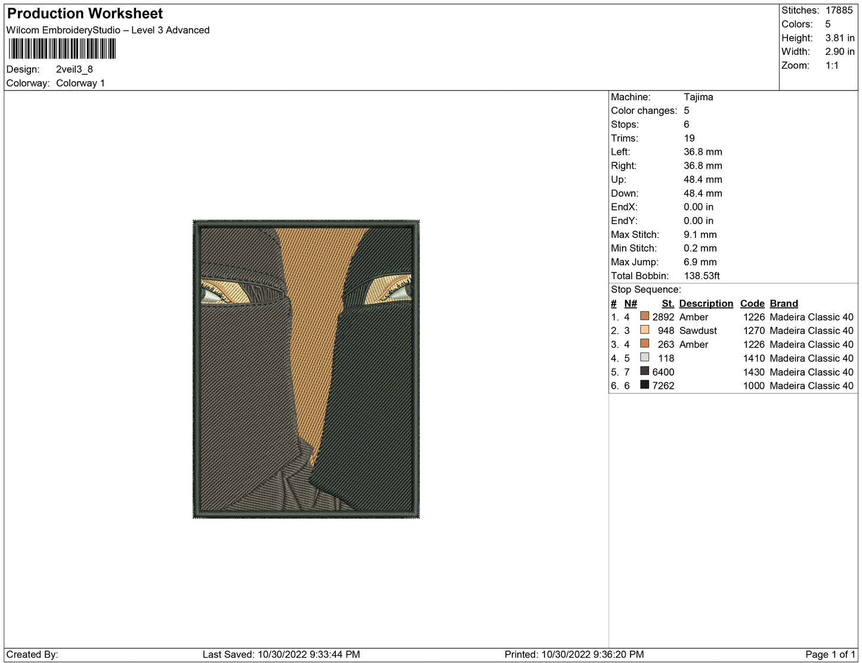Select the veiled faces embroidery design preview
The image size is (862, 663).
[306, 369]
